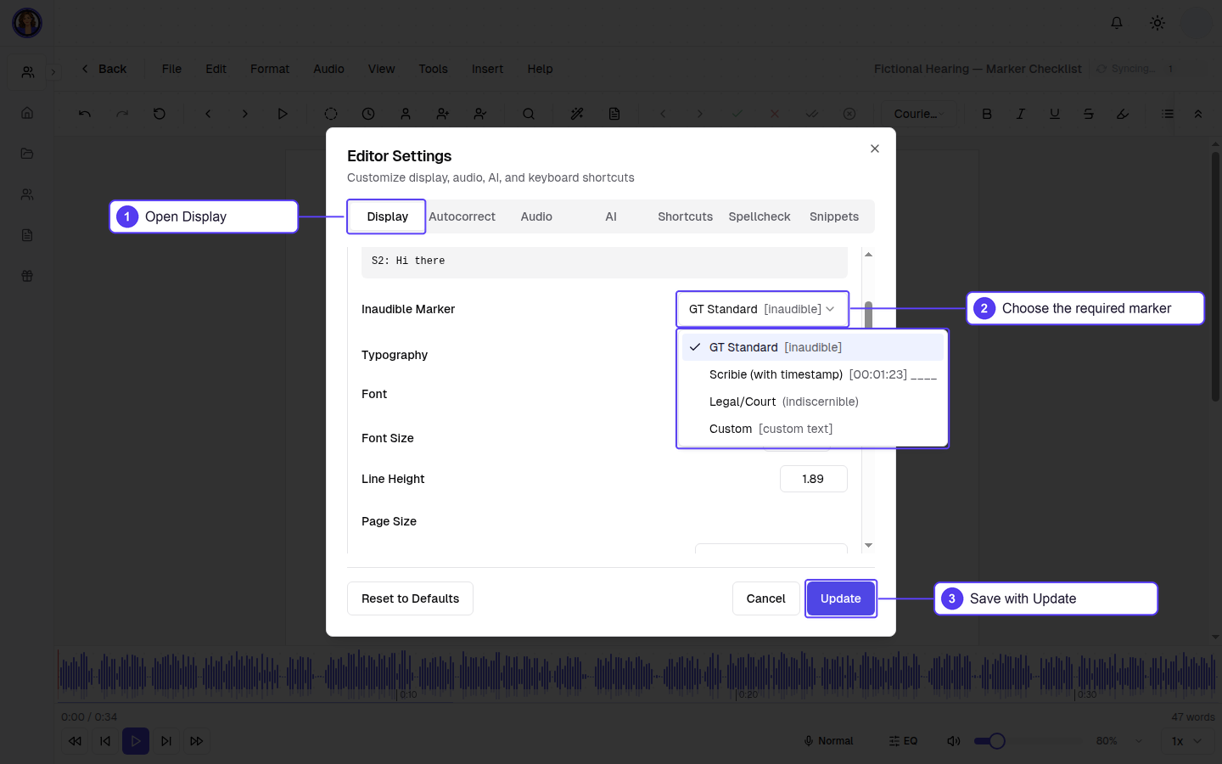Open the Snippets settings tab

tap(834, 216)
